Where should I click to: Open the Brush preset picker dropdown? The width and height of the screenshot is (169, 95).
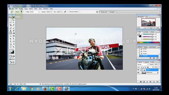point(24,12)
